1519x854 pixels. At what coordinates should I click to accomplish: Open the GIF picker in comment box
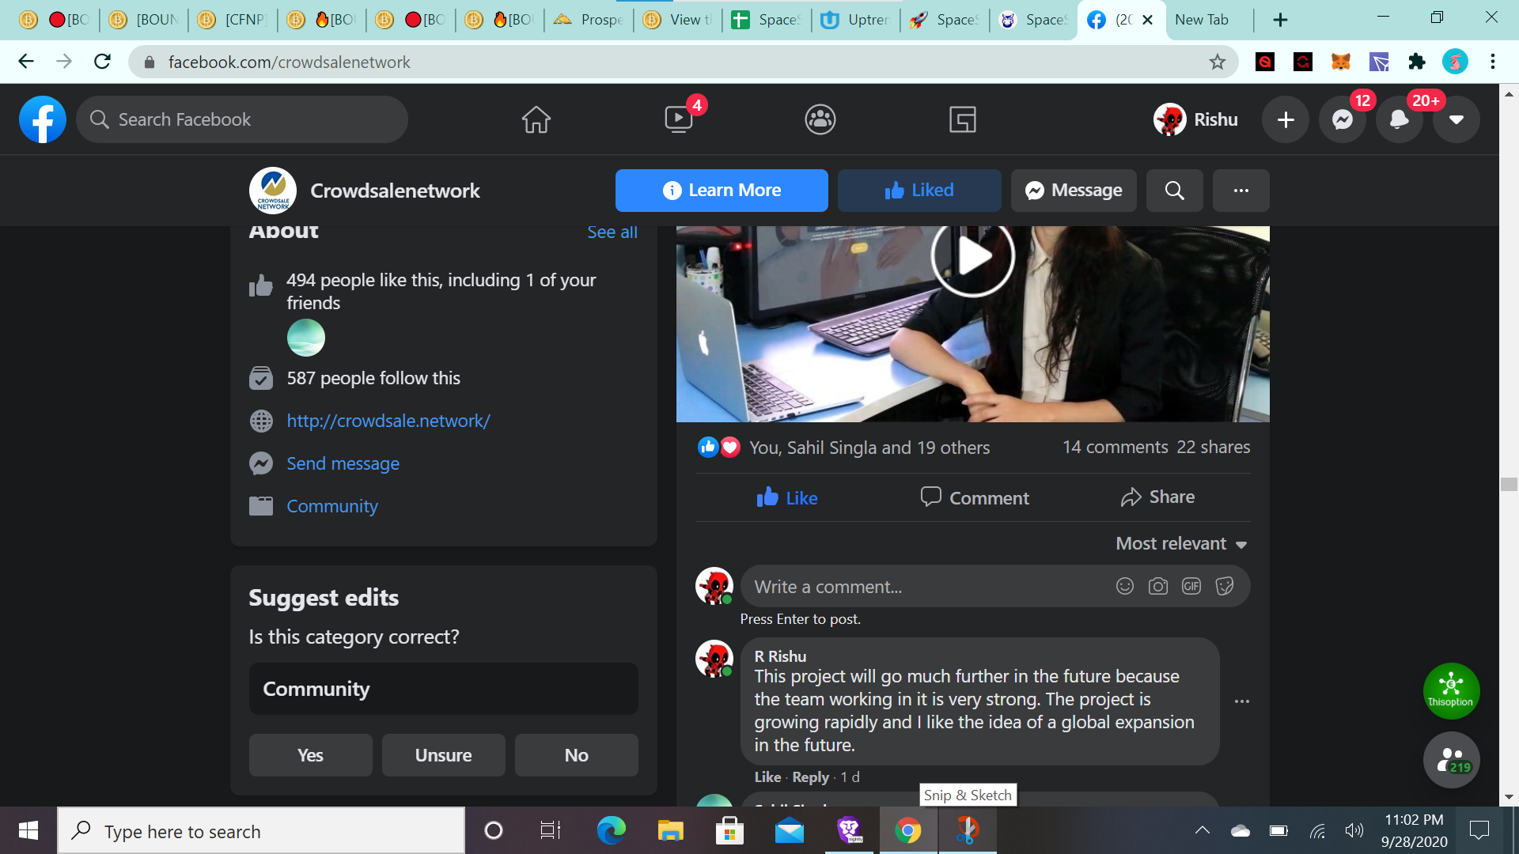tap(1191, 586)
